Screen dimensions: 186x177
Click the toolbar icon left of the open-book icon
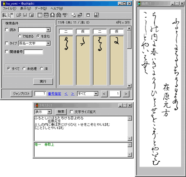pos(46,15)
